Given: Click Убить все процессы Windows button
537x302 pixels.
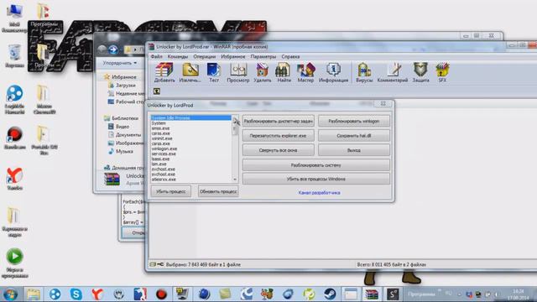Looking at the screenshot, I should [315, 179].
